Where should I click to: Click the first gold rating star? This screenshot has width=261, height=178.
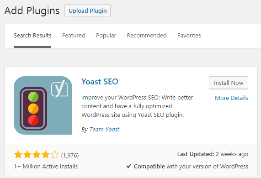(x=18, y=155)
